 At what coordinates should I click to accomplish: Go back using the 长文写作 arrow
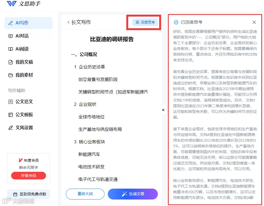tap(68, 22)
